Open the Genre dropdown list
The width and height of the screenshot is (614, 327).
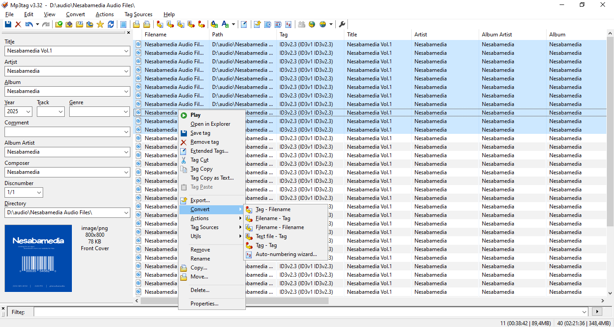126,112
